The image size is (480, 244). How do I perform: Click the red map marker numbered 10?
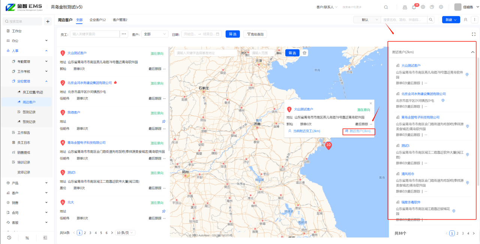328,146
